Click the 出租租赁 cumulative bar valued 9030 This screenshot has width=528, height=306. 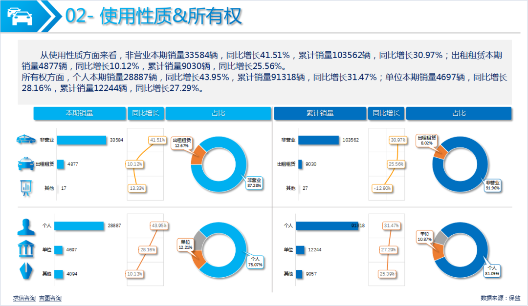[300, 164]
